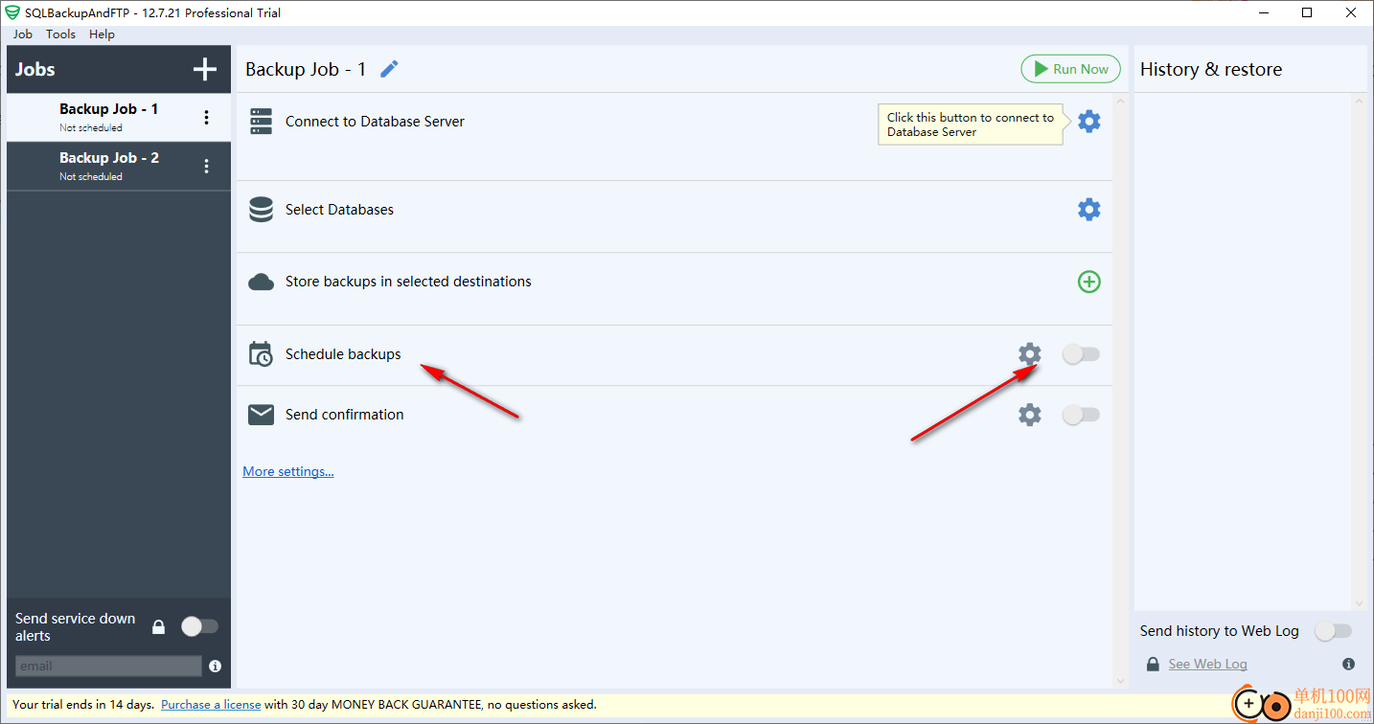This screenshot has width=1374, height=724.
Task: Open Send confirmation settings gear
Action: (1030, 415)
